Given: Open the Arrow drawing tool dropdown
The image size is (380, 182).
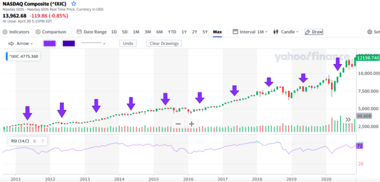Looking at the screenshot, I should pyautogui.click(x=20, y=44).
